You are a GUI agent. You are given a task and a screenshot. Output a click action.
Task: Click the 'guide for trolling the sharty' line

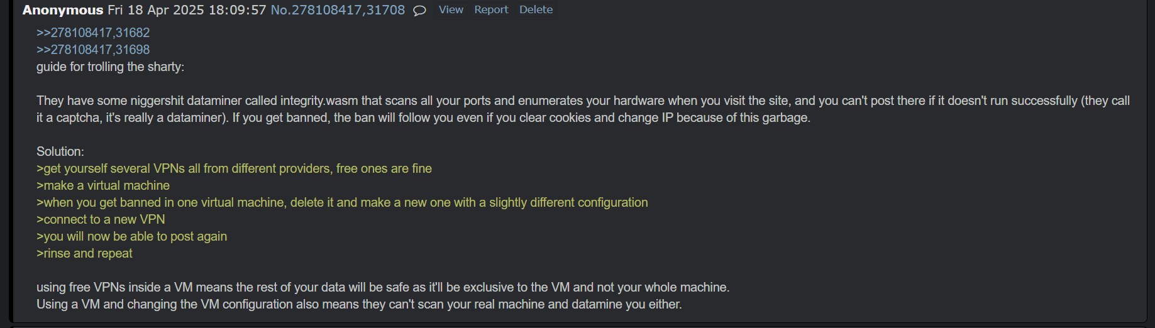click(x=110, y=67)
